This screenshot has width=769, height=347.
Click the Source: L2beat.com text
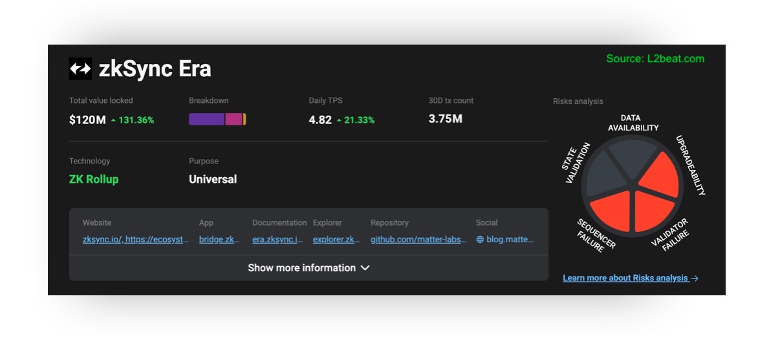(655, 59)
